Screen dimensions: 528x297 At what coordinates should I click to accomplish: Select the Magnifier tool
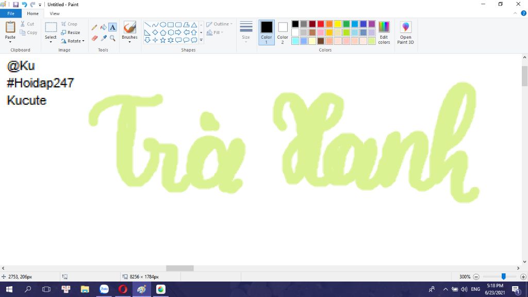point(112,38)
